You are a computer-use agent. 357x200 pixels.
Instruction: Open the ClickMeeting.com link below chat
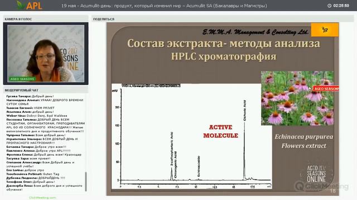click(42, 198)
